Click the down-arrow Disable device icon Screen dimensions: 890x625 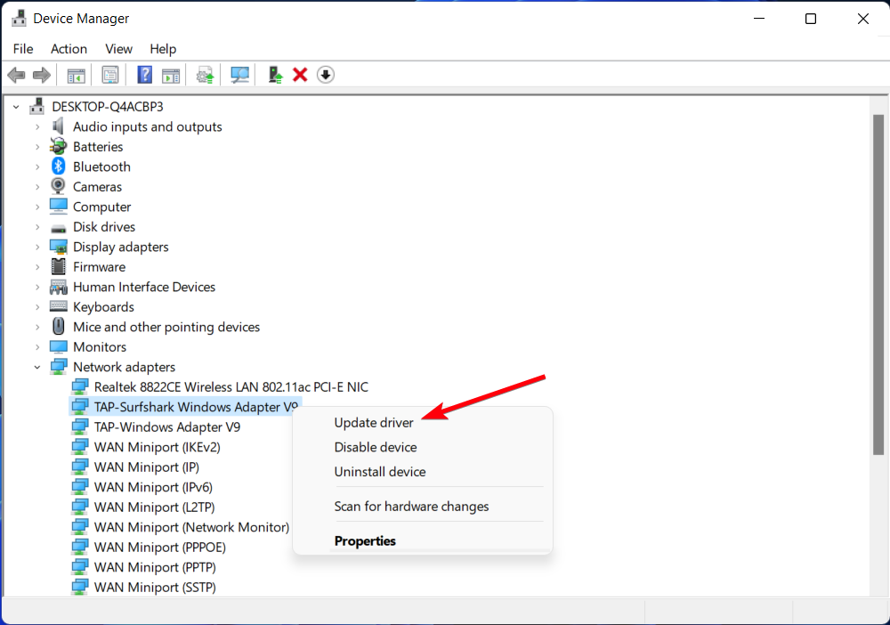325,75
